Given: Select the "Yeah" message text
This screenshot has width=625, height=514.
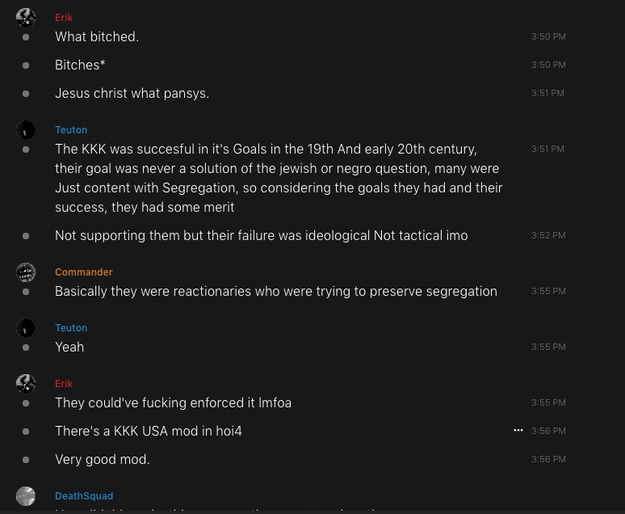Looking at the screenshot, I should pos(69,347).
